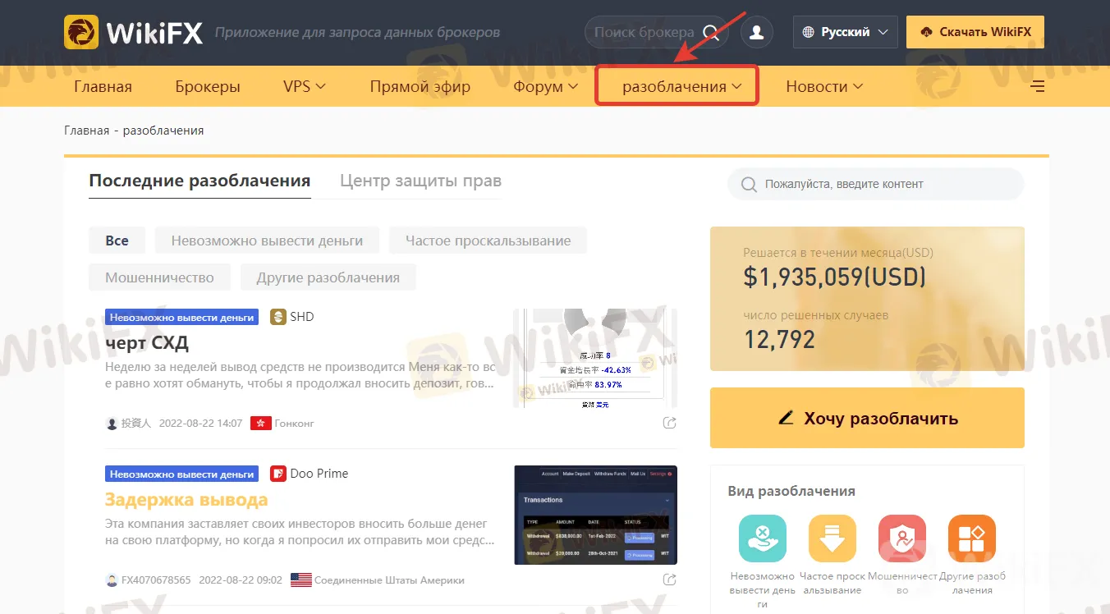Click the Doo Prime broker name
Screen dimensions: 1110x614
(319, 474)
